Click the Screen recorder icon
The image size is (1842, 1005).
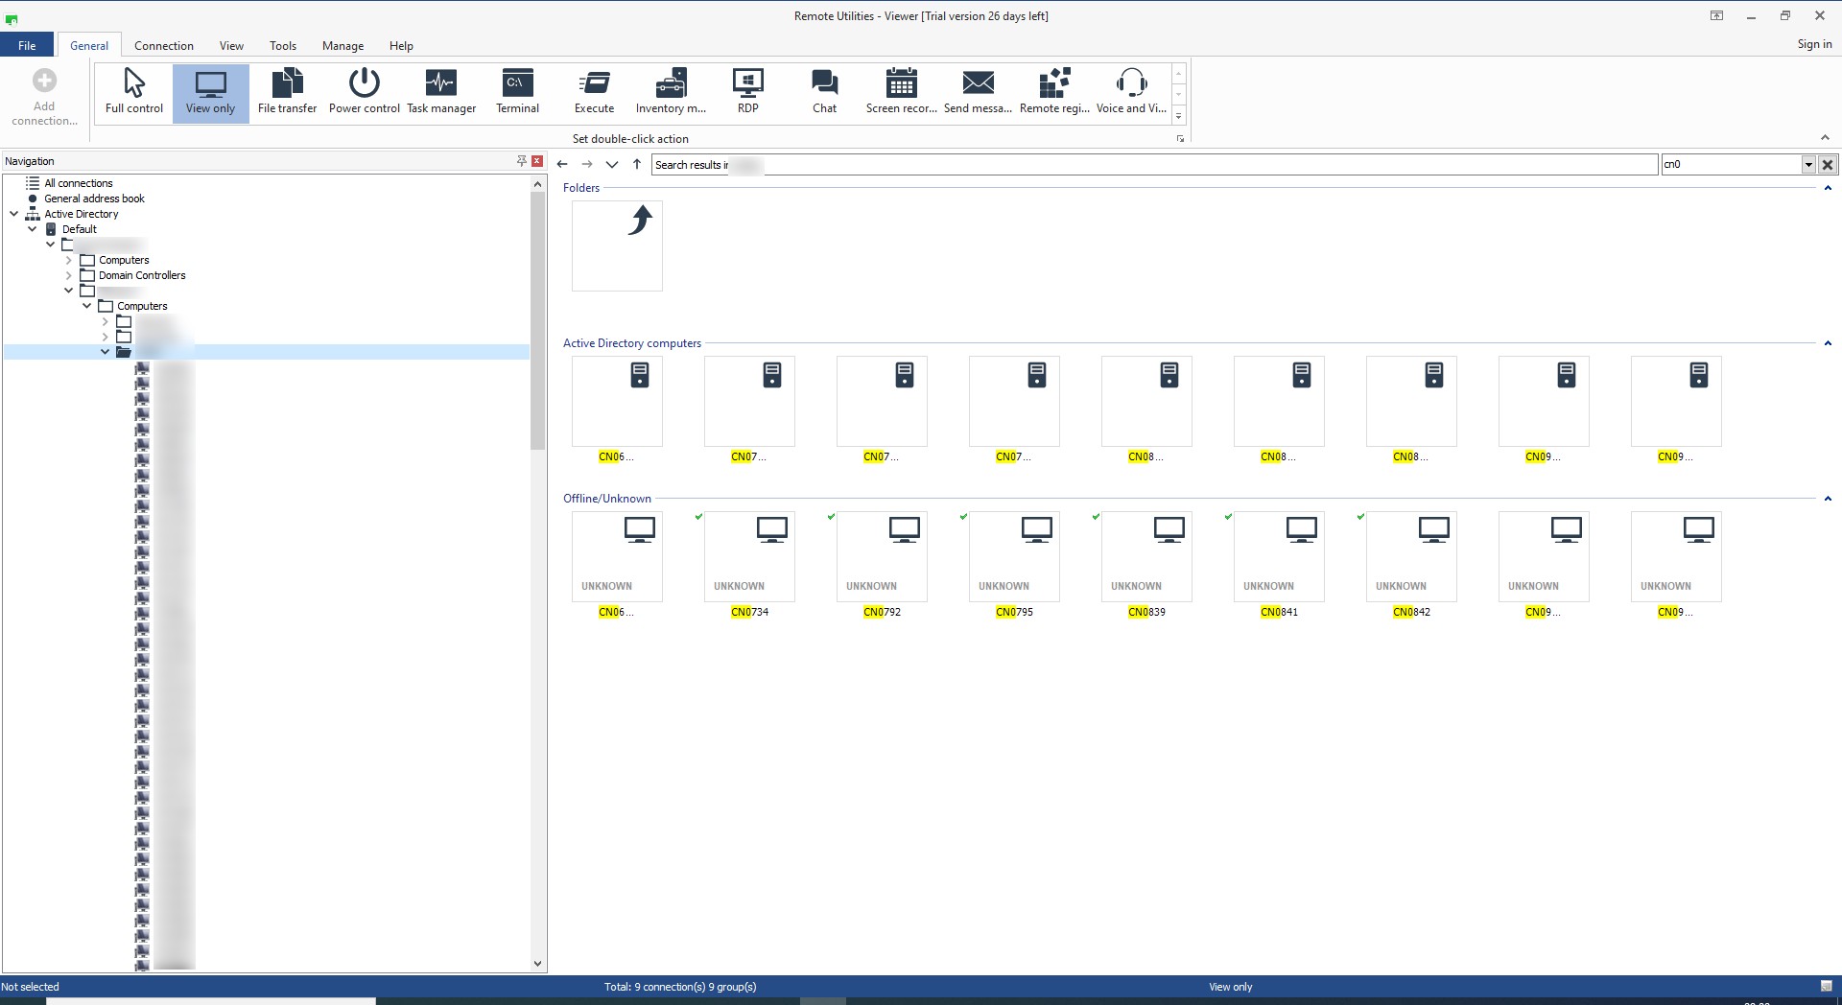point(901,92)
